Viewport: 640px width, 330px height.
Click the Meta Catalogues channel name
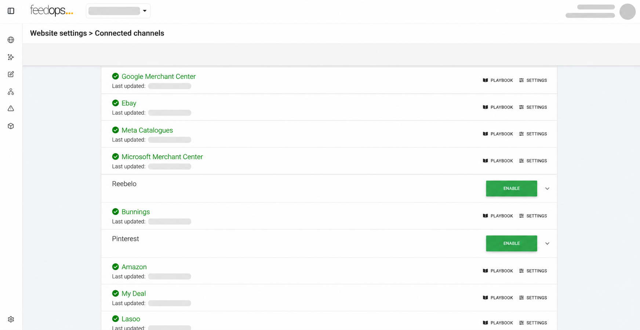pyautogui.click(x=147, y=130)
